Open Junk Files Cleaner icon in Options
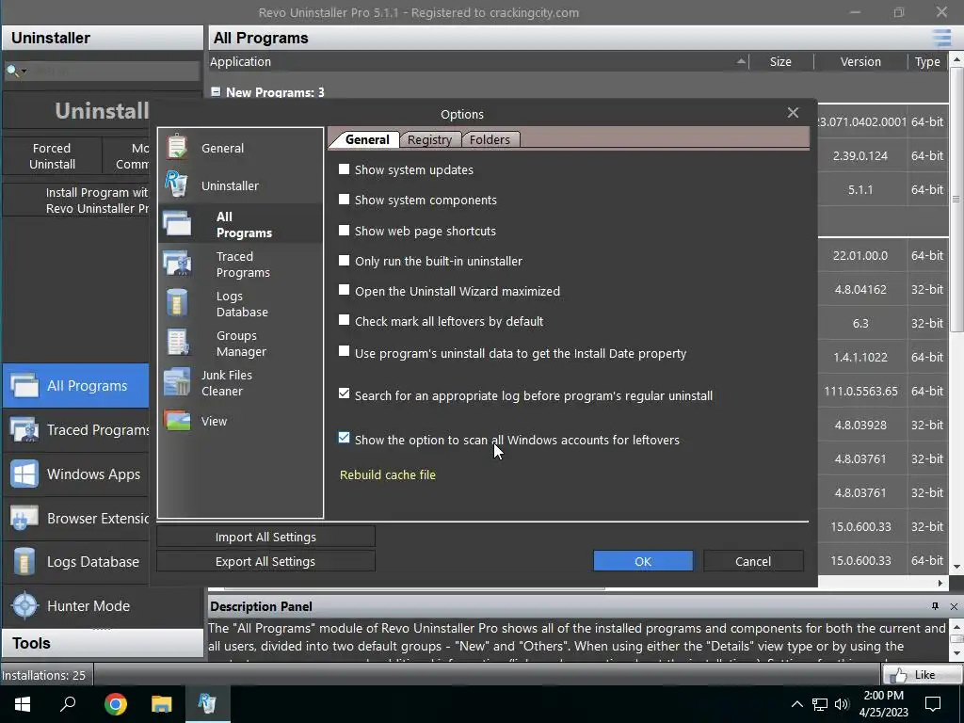 click(x=177, y=382)
